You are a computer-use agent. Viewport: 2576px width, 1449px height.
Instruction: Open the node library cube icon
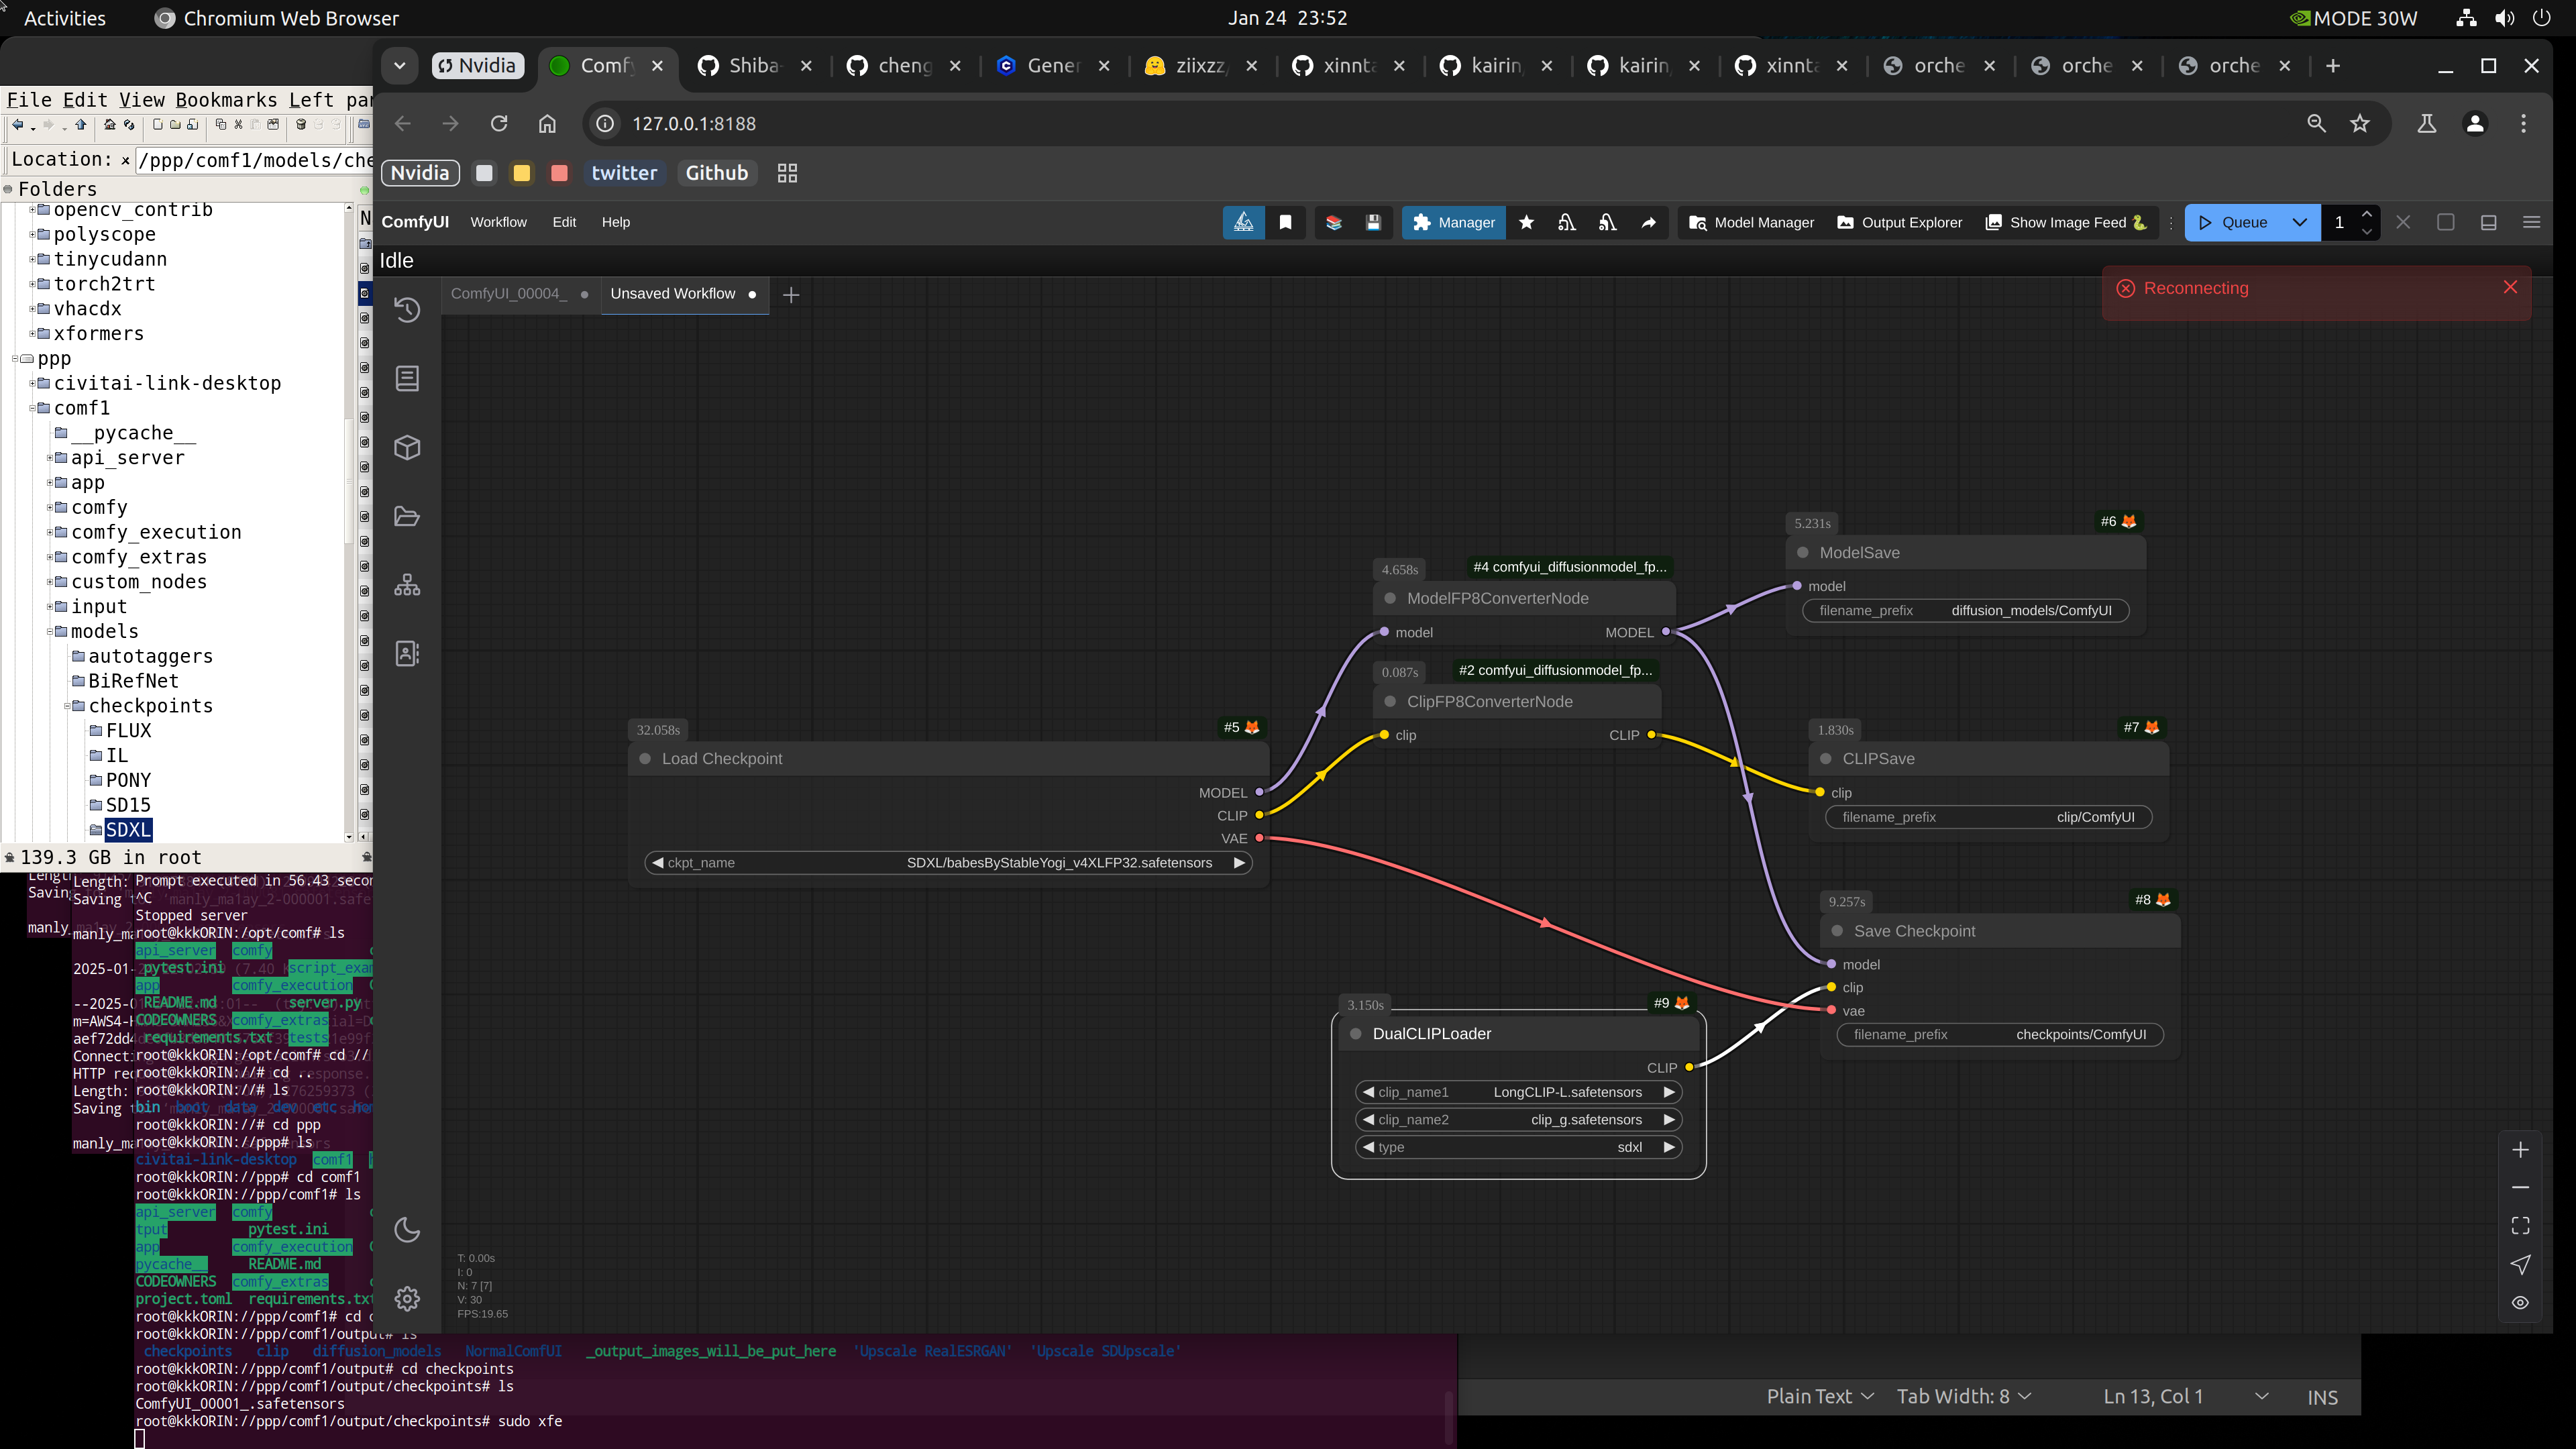pos(407,447)
